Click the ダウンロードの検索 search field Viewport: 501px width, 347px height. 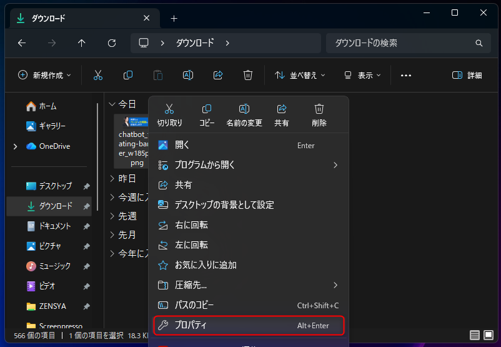point(400,43)
